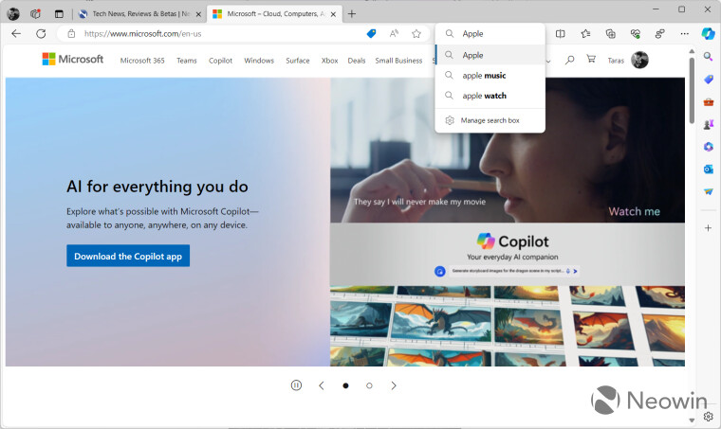This screenshot has height=429, width=721.
Task: Open the sidebar Search icon
Action: 708,57
